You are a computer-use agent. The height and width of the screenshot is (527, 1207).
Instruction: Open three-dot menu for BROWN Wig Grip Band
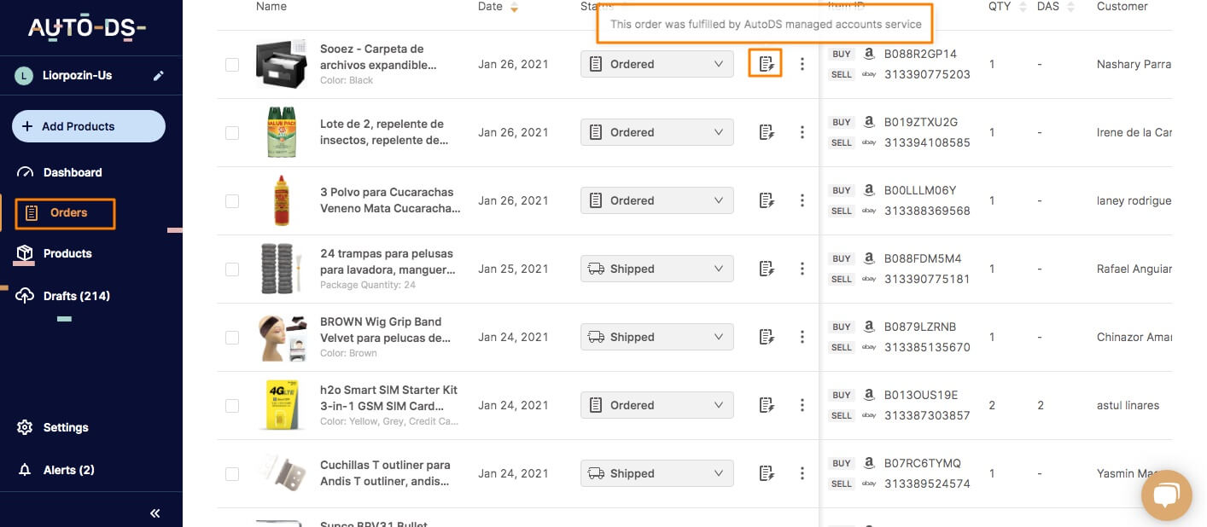(802, 337)
